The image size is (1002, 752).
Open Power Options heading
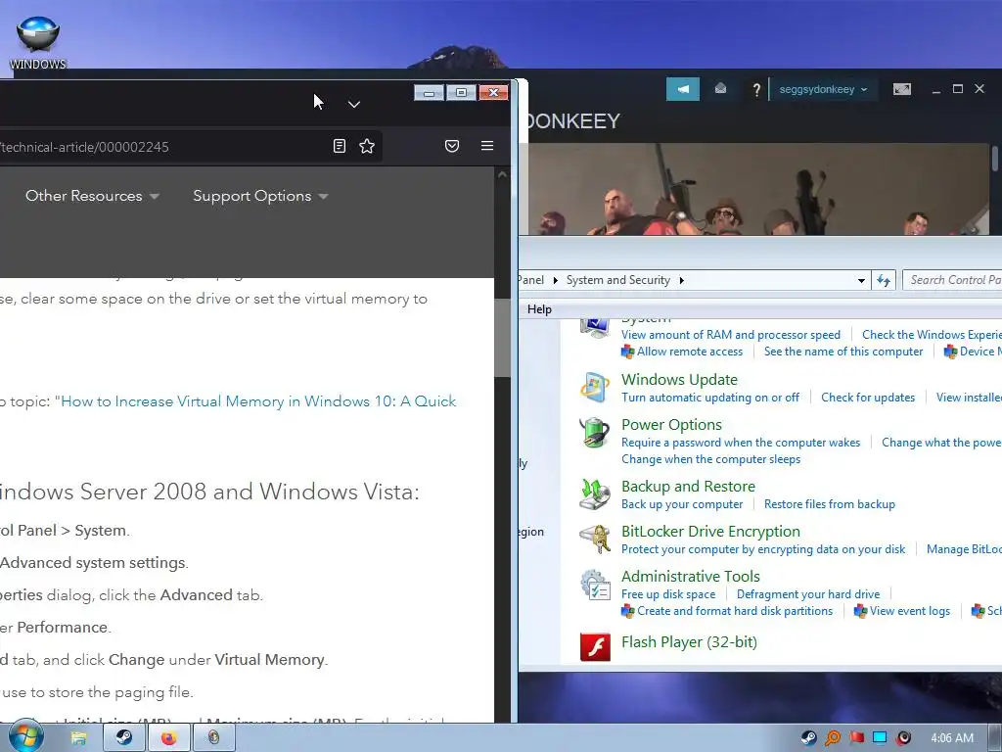pyautogui.click(x=671, y=425)
